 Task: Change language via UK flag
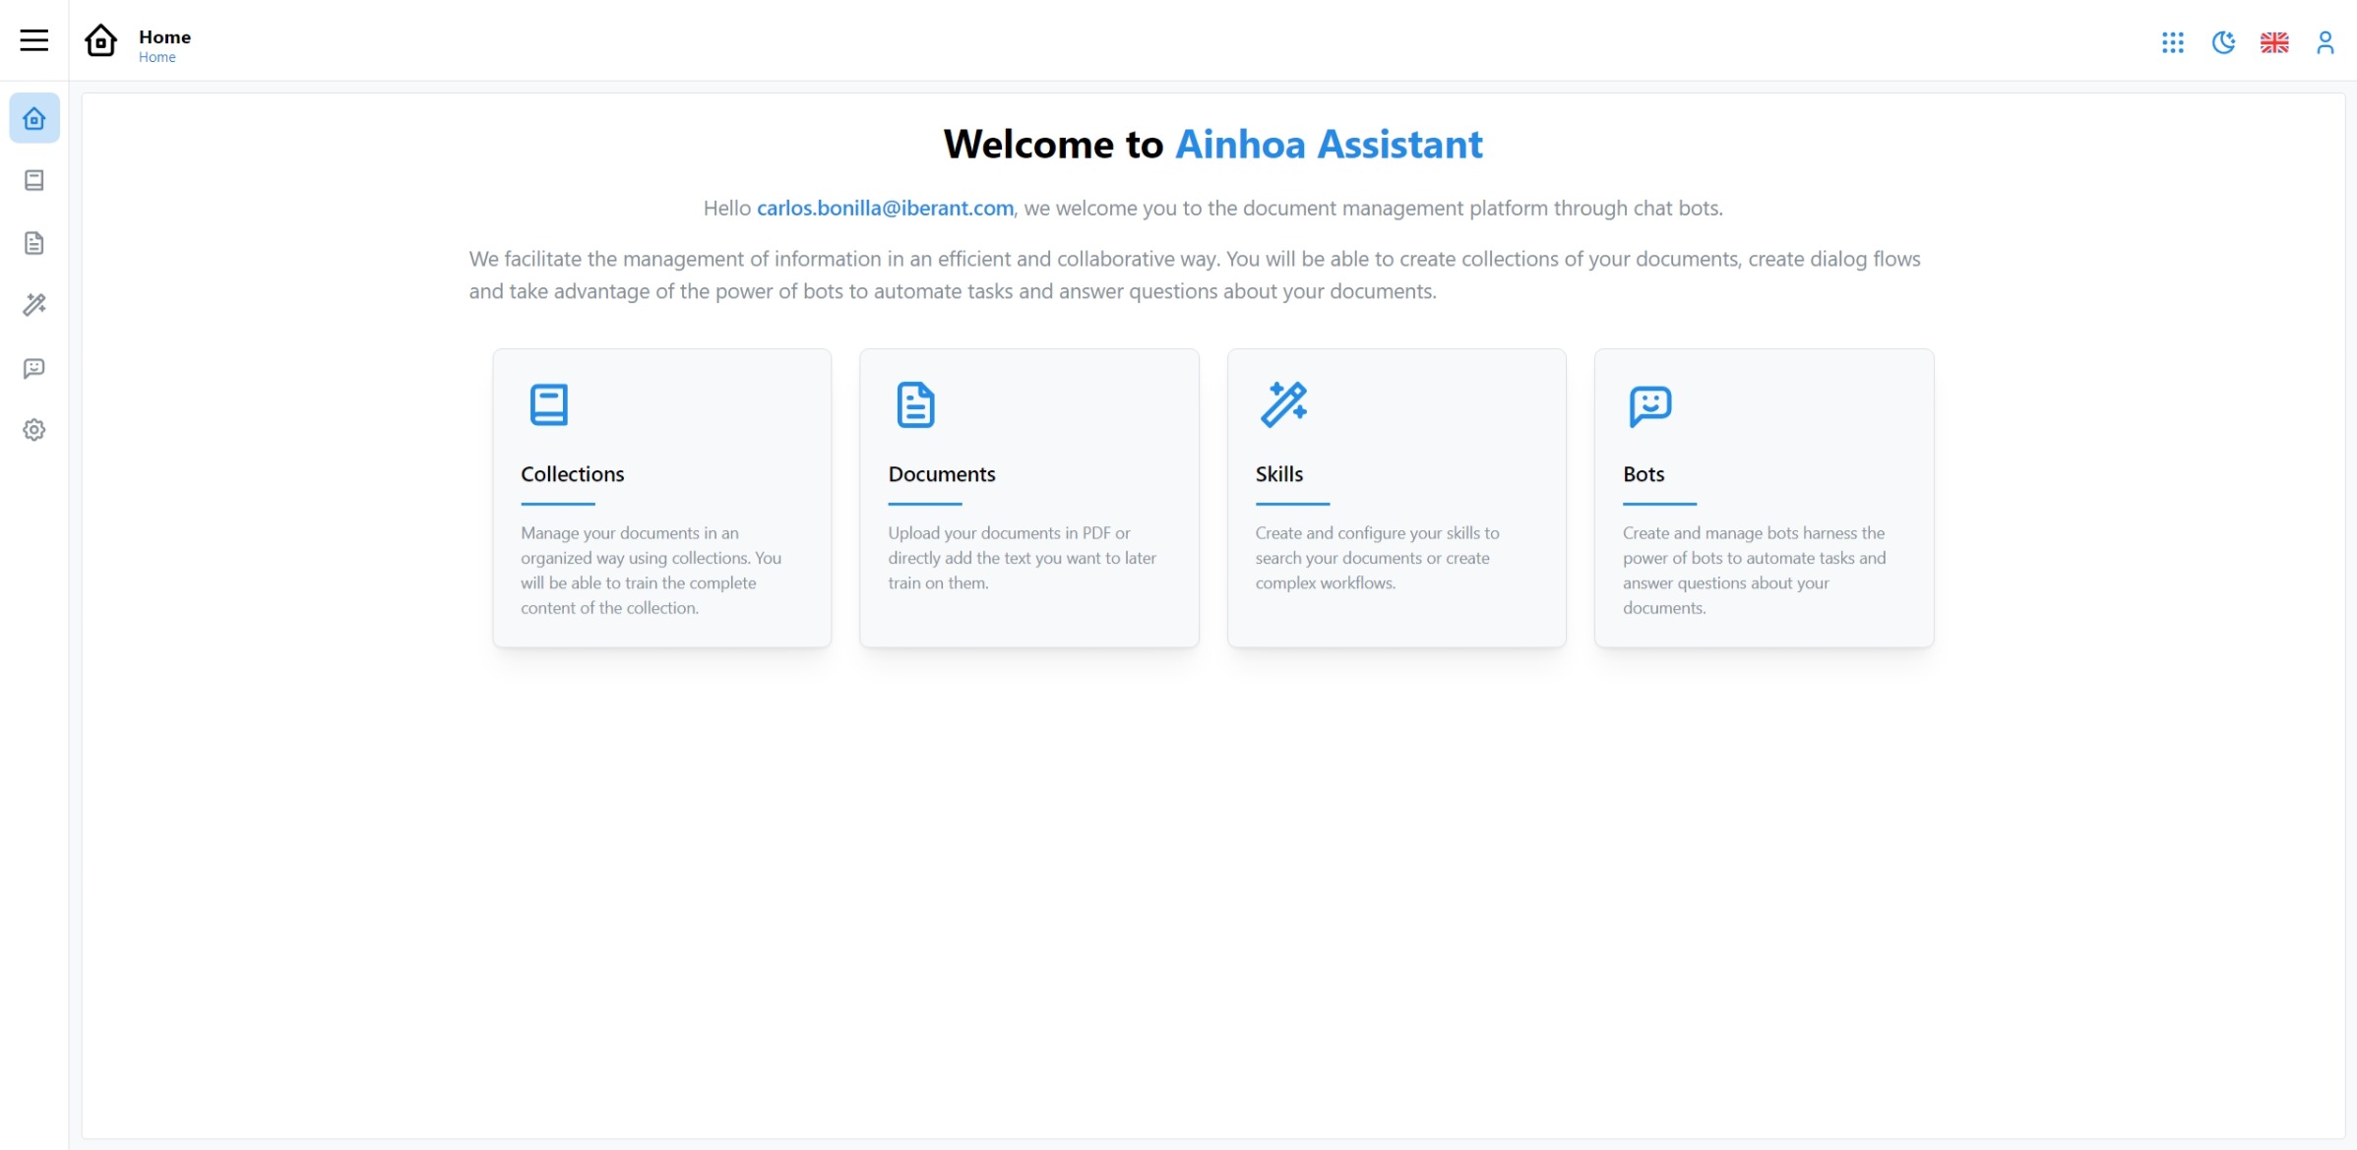click(2274, 42)
